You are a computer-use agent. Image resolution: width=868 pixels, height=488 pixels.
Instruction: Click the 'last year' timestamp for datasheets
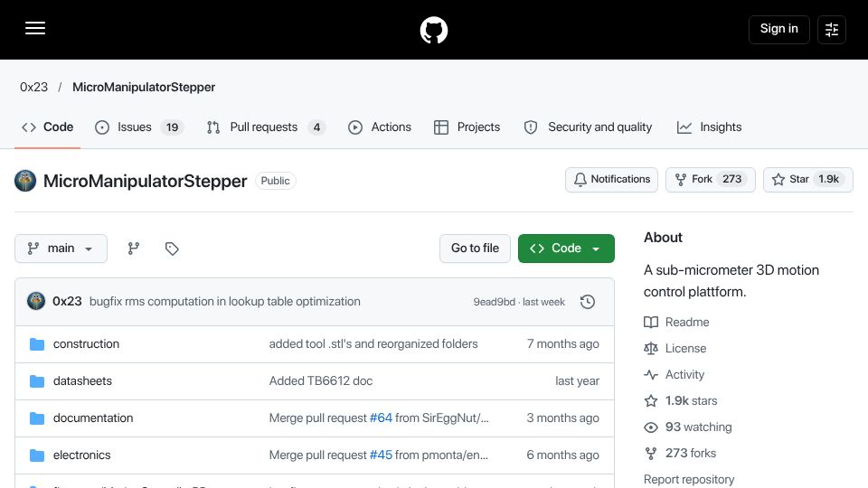point(578,381)
